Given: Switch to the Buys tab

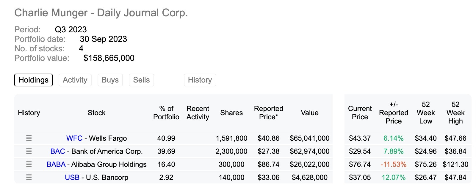Looking at the screenshot, I should [x=110, y=80].
